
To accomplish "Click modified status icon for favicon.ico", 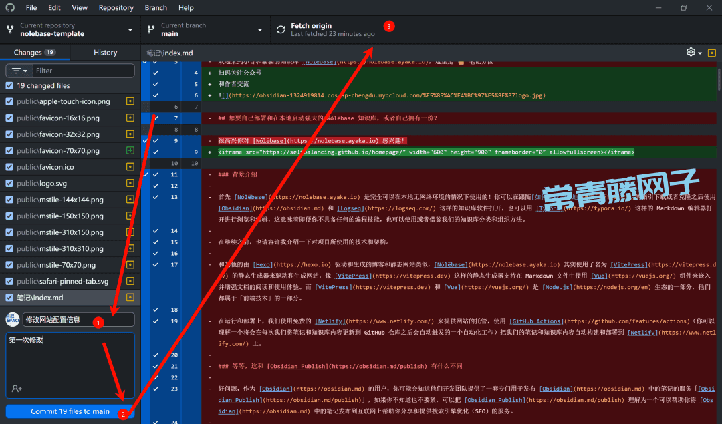I will point(130,166).
